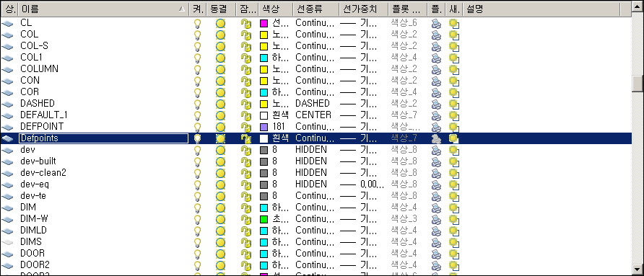
Task: Click plot style 색상_3 of DIM-W
Action: click(x=404, y=219)
